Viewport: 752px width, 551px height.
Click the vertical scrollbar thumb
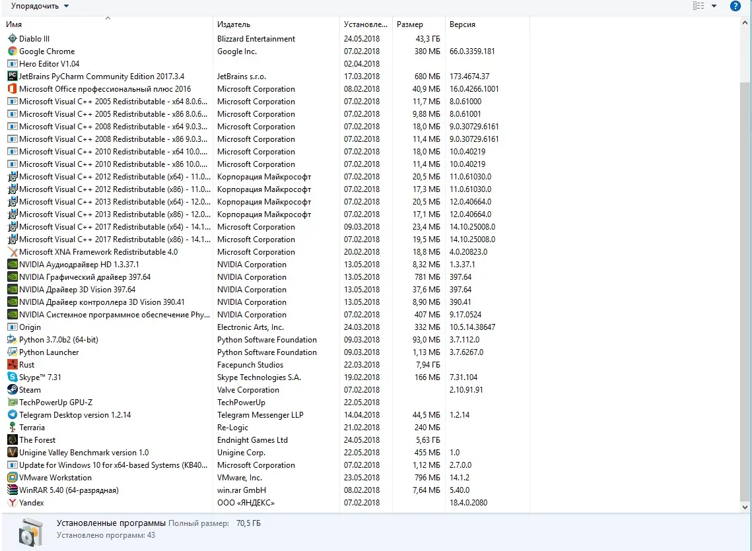pyautogui.click(x=745, y=291)
